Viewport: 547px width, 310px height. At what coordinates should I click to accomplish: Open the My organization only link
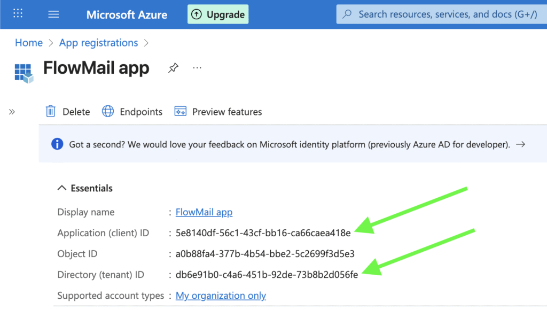(221, 296)
